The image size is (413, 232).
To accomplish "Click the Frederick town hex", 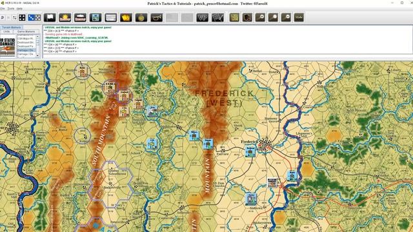I will (x=265, y=144).
